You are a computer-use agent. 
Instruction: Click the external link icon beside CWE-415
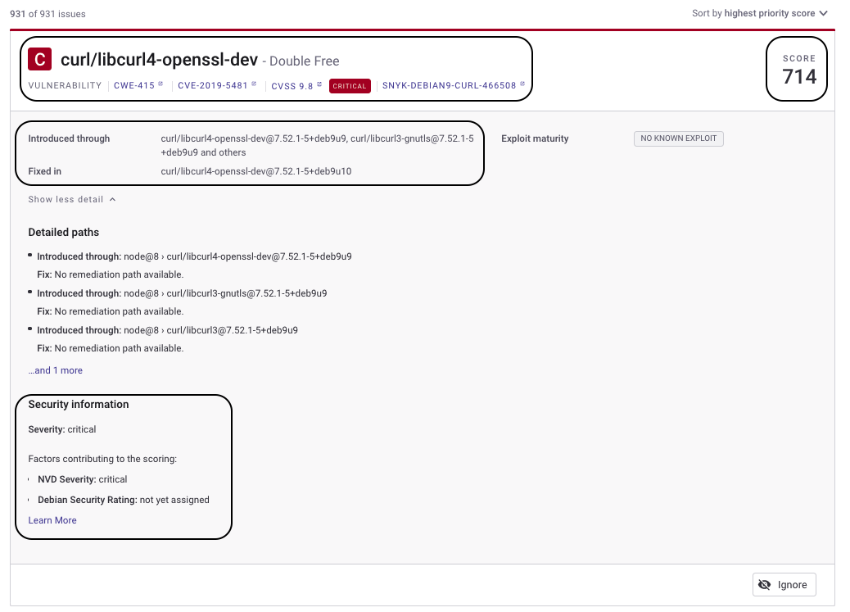coord(161,84)
